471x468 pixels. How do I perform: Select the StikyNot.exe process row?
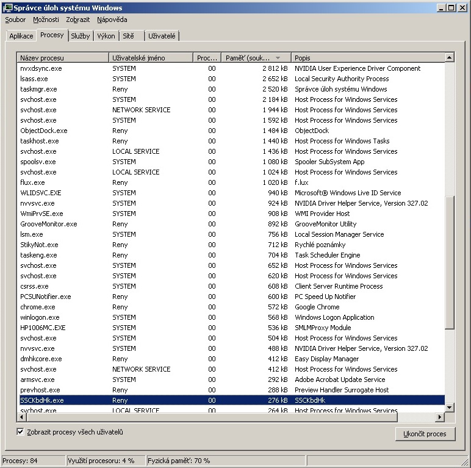[x=231, y=245]
